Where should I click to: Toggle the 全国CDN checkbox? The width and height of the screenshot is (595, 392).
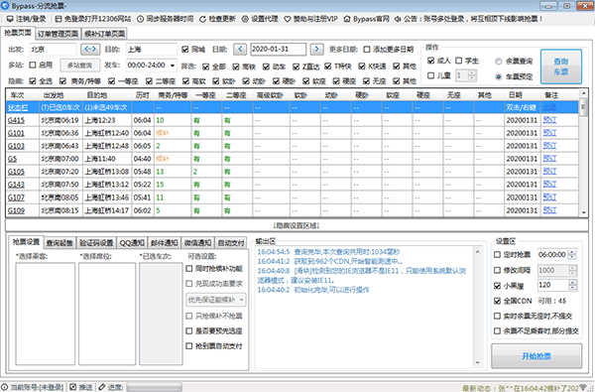coord(497,301)
